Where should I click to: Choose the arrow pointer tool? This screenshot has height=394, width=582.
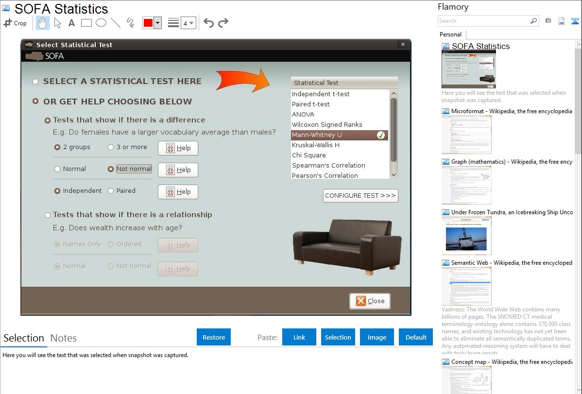click(x=57, y=23)
